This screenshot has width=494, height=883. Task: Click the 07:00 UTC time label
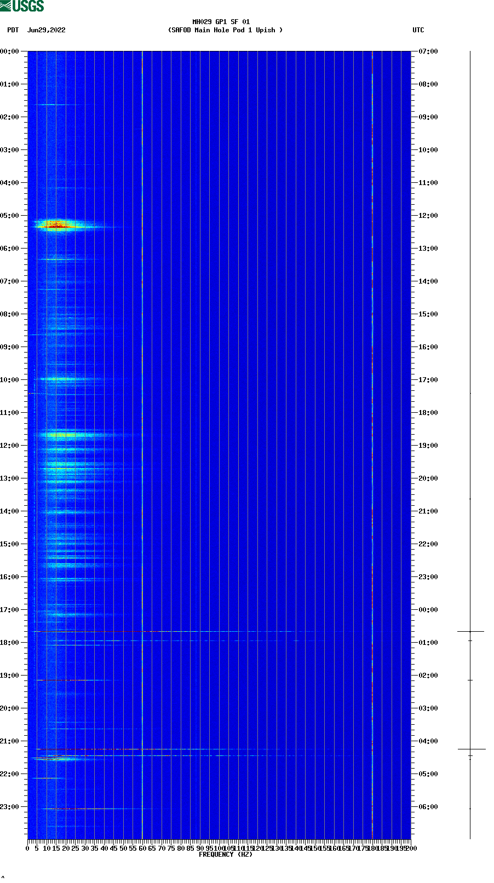click(x=428, y=51)
